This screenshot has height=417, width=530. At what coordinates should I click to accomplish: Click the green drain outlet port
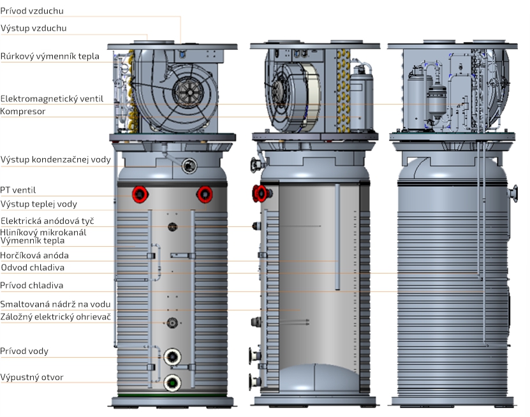point(172,383)
